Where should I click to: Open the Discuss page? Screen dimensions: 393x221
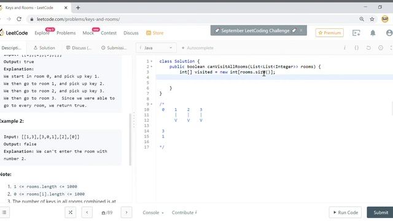pos(131,33)
